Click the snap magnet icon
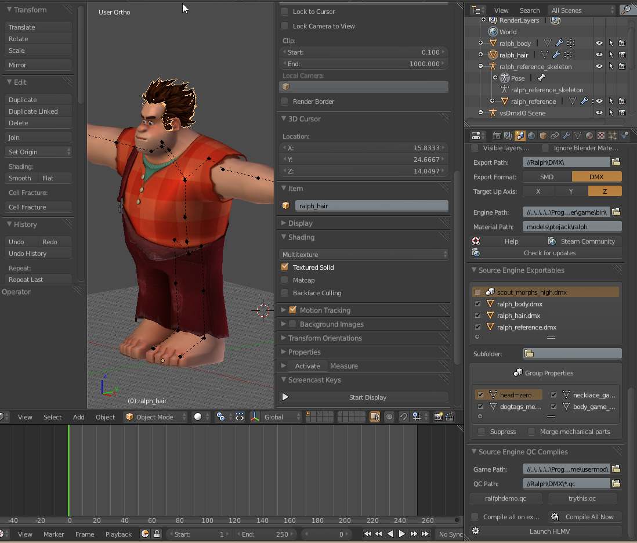 point(403,417)
